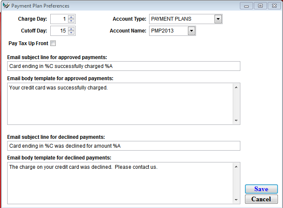Decrease Charge Day with down arrow
This screenshot has width=283, height=208.
(71, 21)
